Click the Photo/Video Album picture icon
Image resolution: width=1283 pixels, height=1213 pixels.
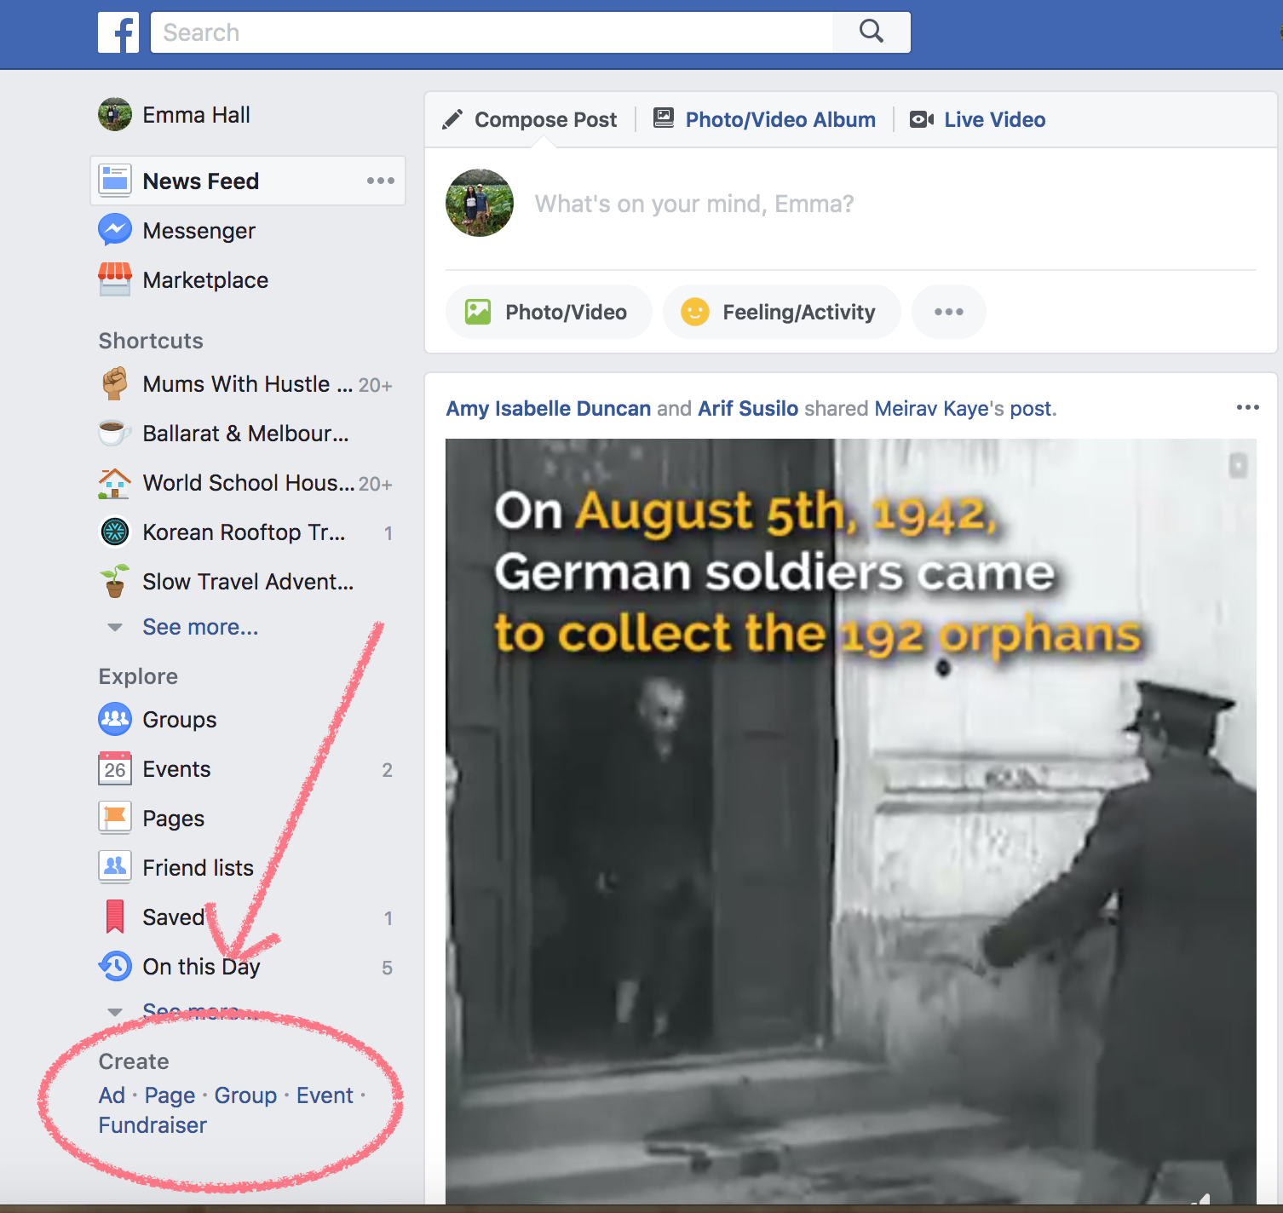click(x=664, y=118)
